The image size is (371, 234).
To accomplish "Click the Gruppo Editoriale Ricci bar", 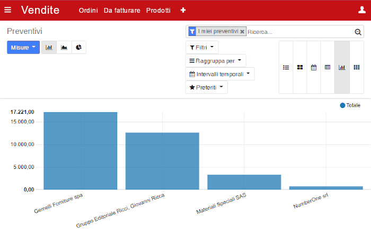I will [x=162, y=161].
